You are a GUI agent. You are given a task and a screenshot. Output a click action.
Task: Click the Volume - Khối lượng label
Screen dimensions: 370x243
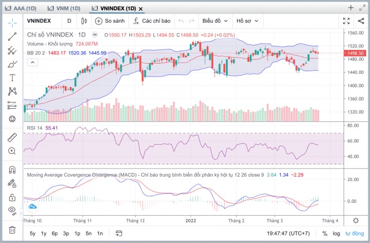click(50, 44)
